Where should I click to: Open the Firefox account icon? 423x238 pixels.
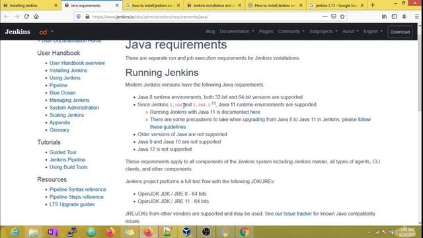[x=404, y=17]
